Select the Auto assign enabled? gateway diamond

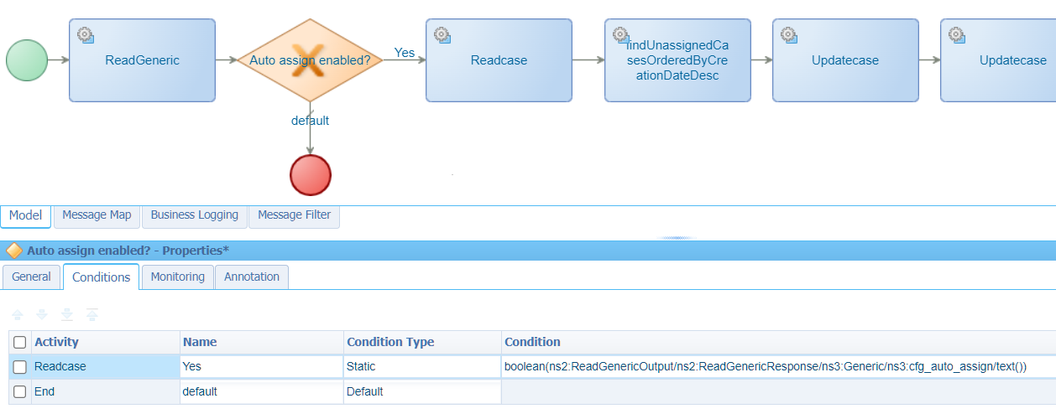pyautogui.click(x=310, y=60)
